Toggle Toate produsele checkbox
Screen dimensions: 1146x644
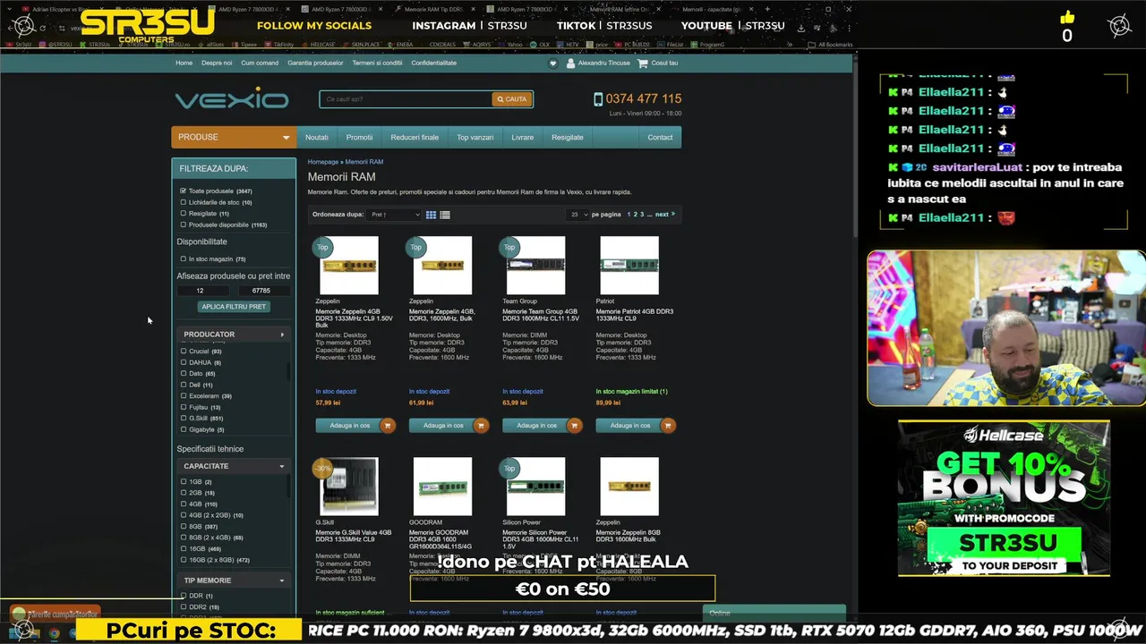point(184,191)
